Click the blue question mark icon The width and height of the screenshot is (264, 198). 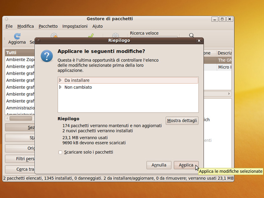48,56
